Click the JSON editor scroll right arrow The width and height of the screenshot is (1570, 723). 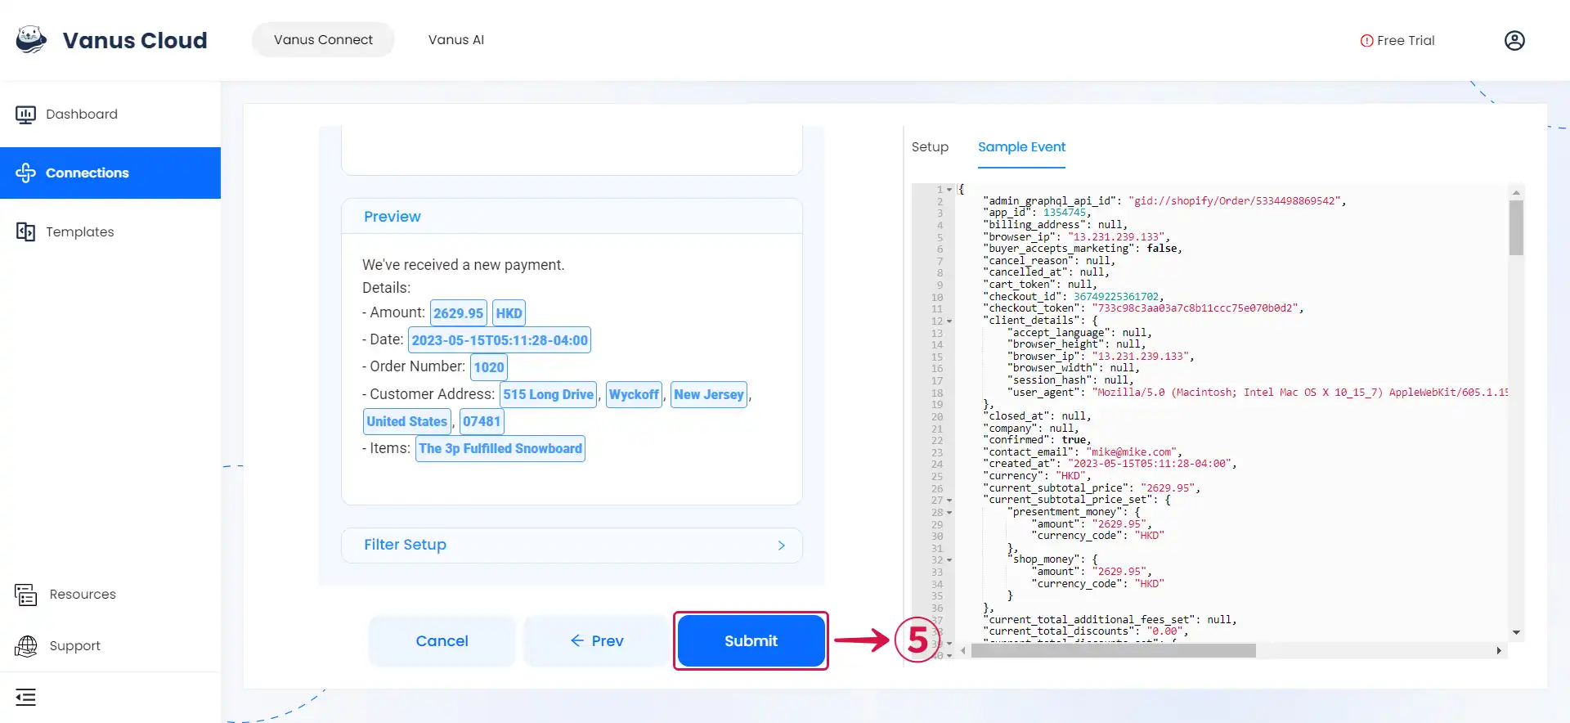(1499, 651)
